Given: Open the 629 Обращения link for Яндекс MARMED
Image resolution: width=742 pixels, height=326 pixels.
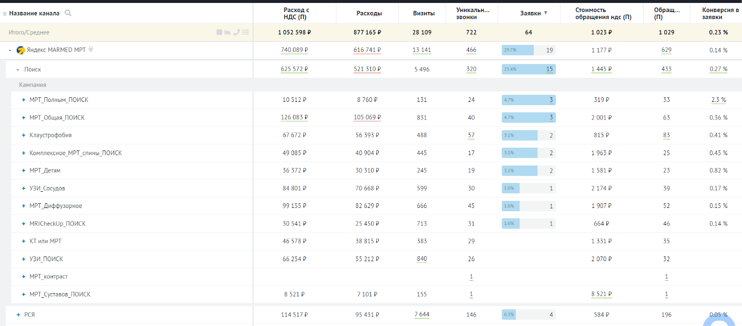Looking at the screenshot, I should tap(666, 50).
